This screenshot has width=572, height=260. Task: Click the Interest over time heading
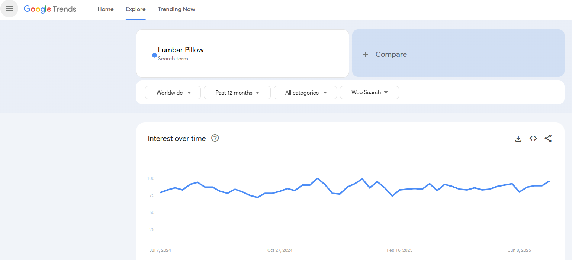tap(177, 139)
